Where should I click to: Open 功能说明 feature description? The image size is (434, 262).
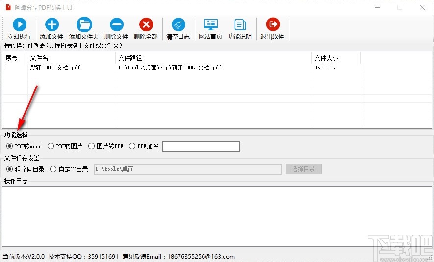240,29
